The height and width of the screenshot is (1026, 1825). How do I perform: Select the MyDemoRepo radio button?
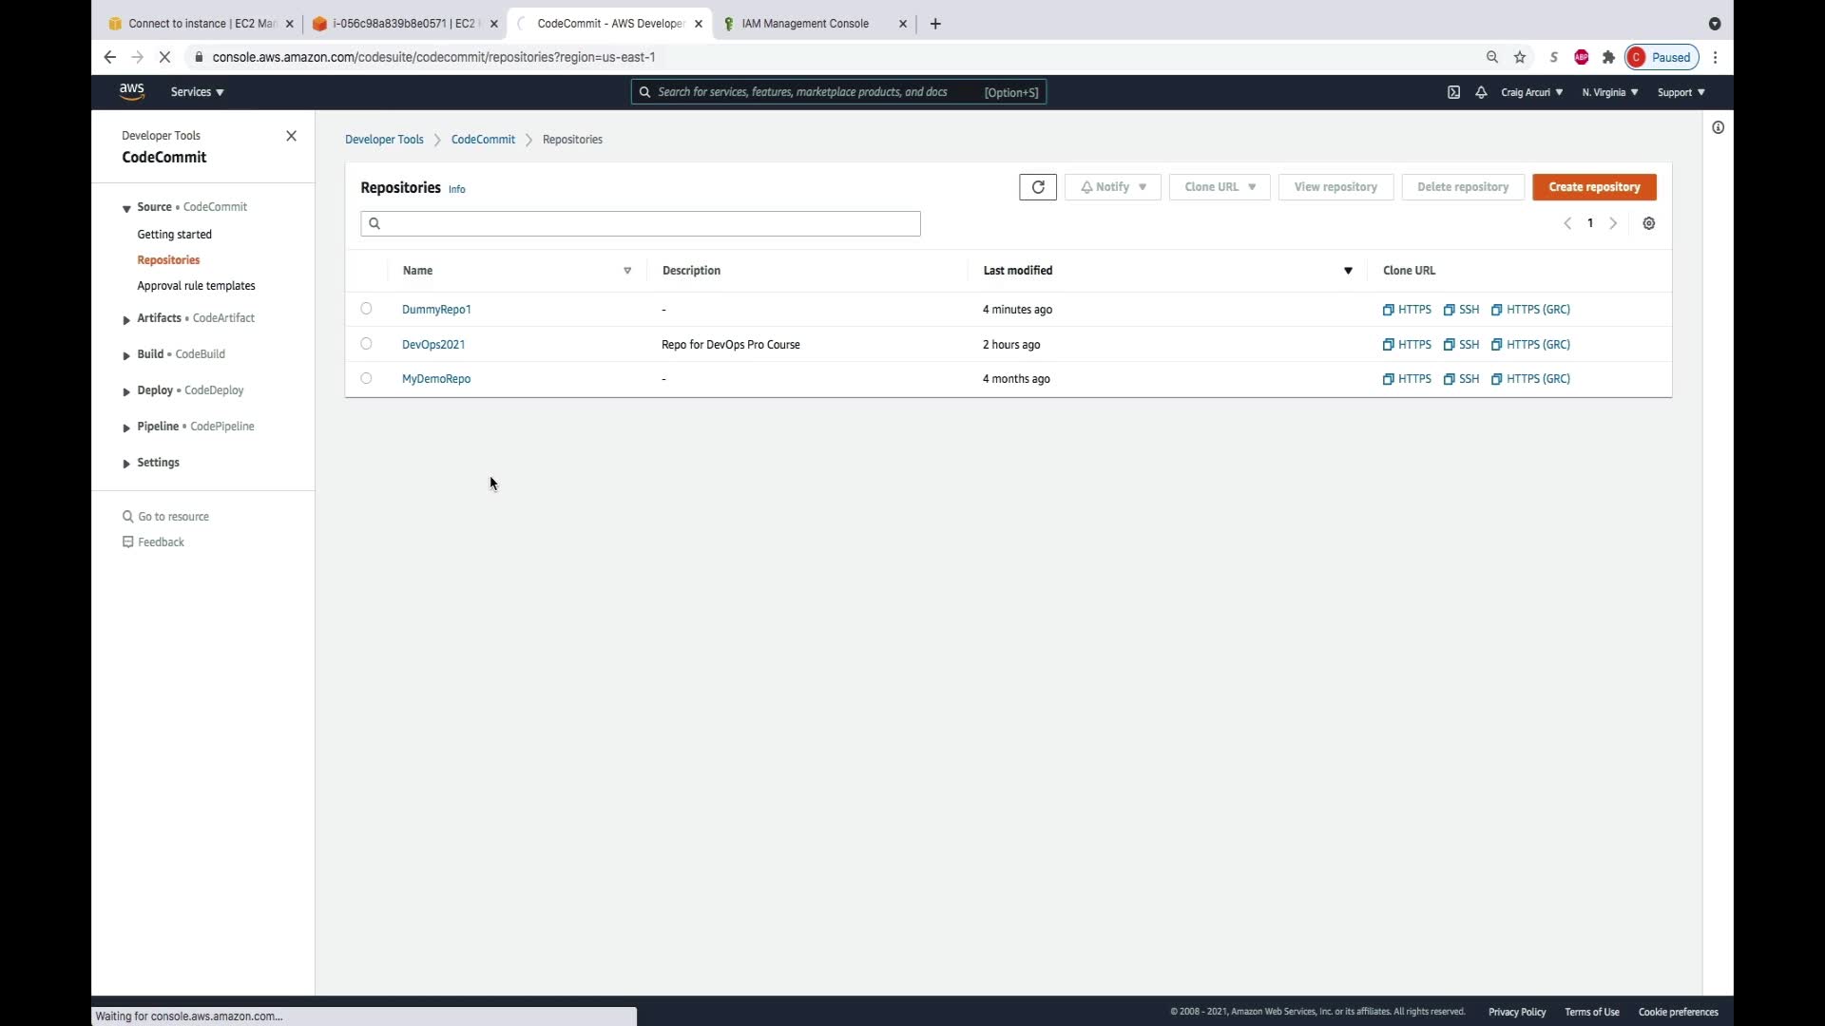coord(366,378)
